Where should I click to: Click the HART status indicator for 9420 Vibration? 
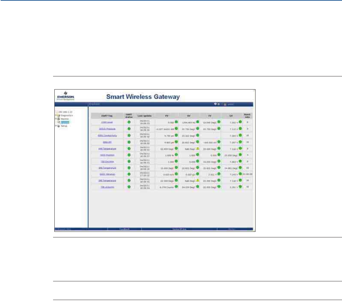pyautogui.click(x=129, y=174)
